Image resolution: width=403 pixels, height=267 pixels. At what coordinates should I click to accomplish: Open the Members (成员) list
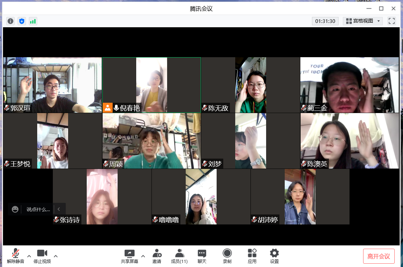point(179,256)
